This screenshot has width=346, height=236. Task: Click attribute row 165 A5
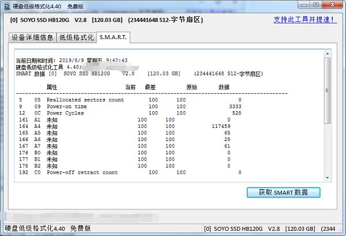click(x=125, y=133)
